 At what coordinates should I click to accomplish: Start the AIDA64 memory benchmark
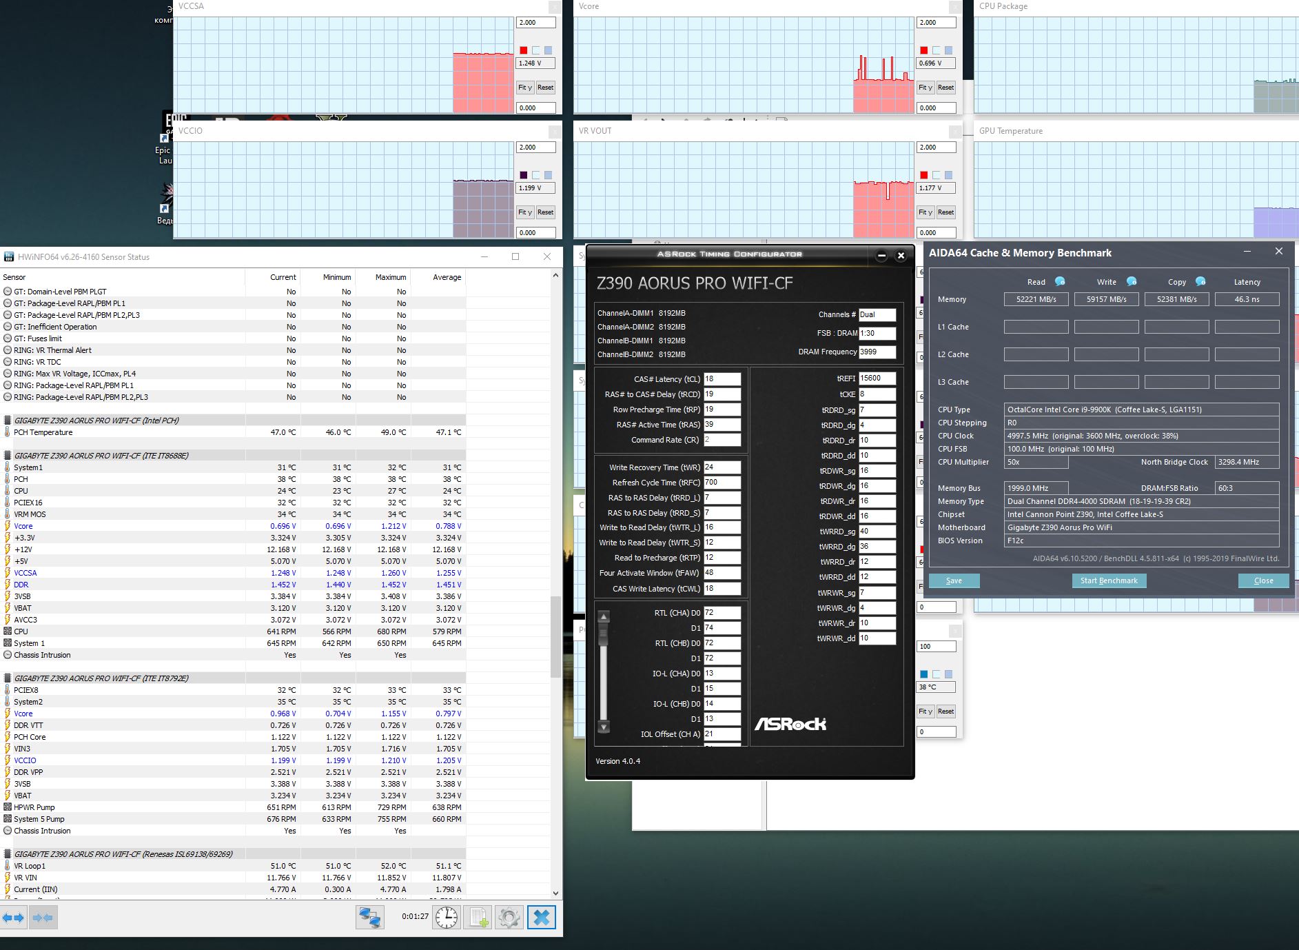coord(1109,580)
